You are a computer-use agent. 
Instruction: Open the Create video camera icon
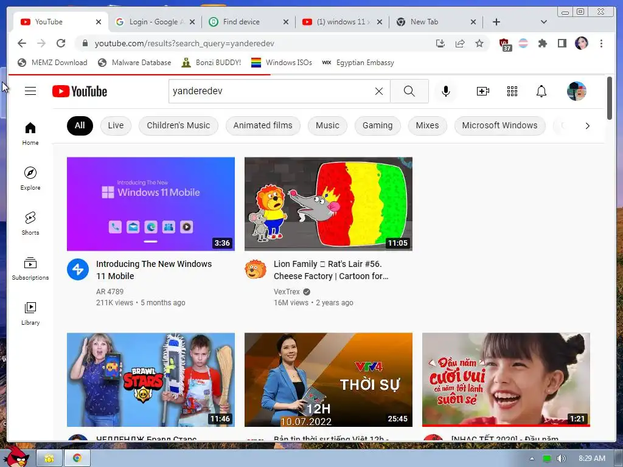[x=482, y=91]
